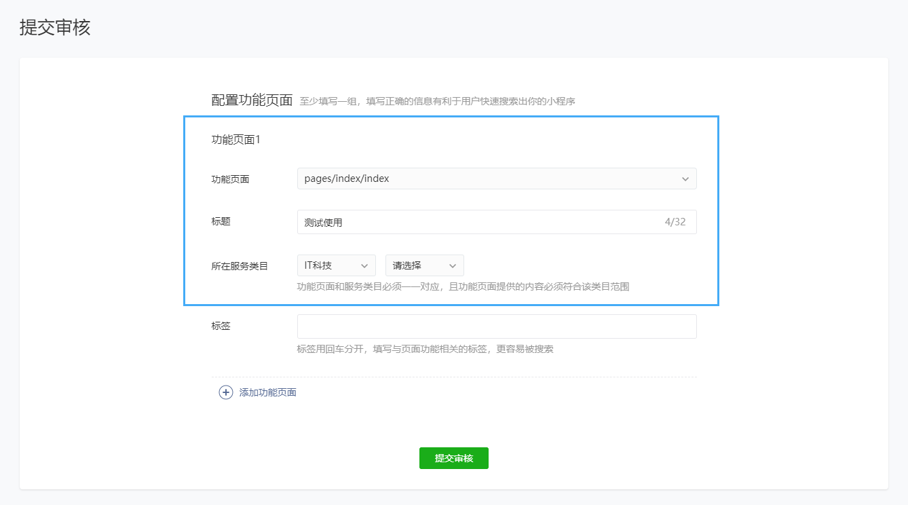
Task: Click the 功能页面1 section heading
Action: (x=235, y=140)
